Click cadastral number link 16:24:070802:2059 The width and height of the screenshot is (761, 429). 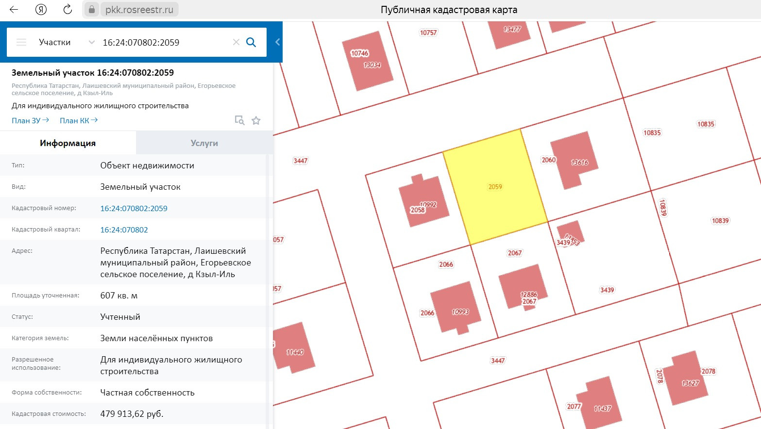pyautogui.click(x=134, y=208)
